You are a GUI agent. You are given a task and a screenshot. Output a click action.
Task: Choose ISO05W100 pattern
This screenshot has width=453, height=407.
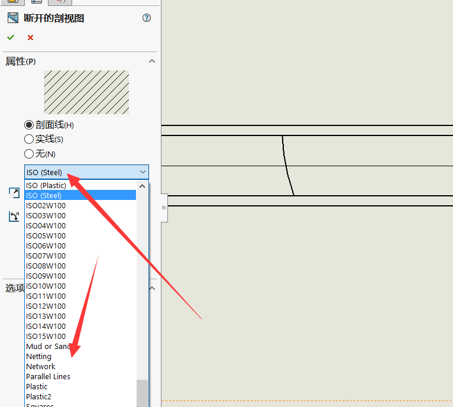[80, 235]
